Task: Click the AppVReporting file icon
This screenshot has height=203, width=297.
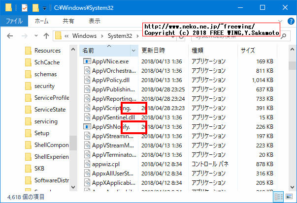Action: click(87, 99)
